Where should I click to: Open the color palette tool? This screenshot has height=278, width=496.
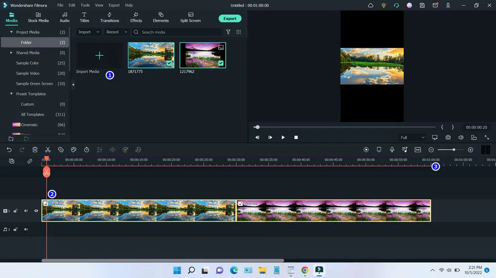click(74, 150)
